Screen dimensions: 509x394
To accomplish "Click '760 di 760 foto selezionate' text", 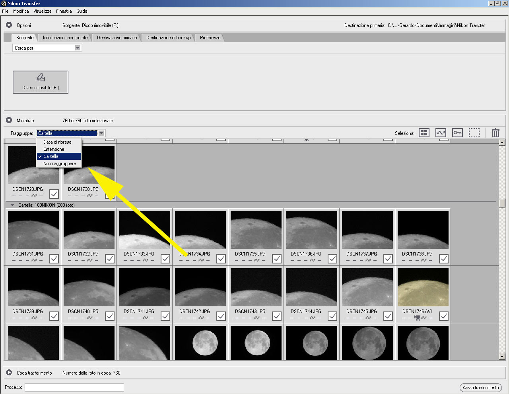I will (x=88, y=121).
